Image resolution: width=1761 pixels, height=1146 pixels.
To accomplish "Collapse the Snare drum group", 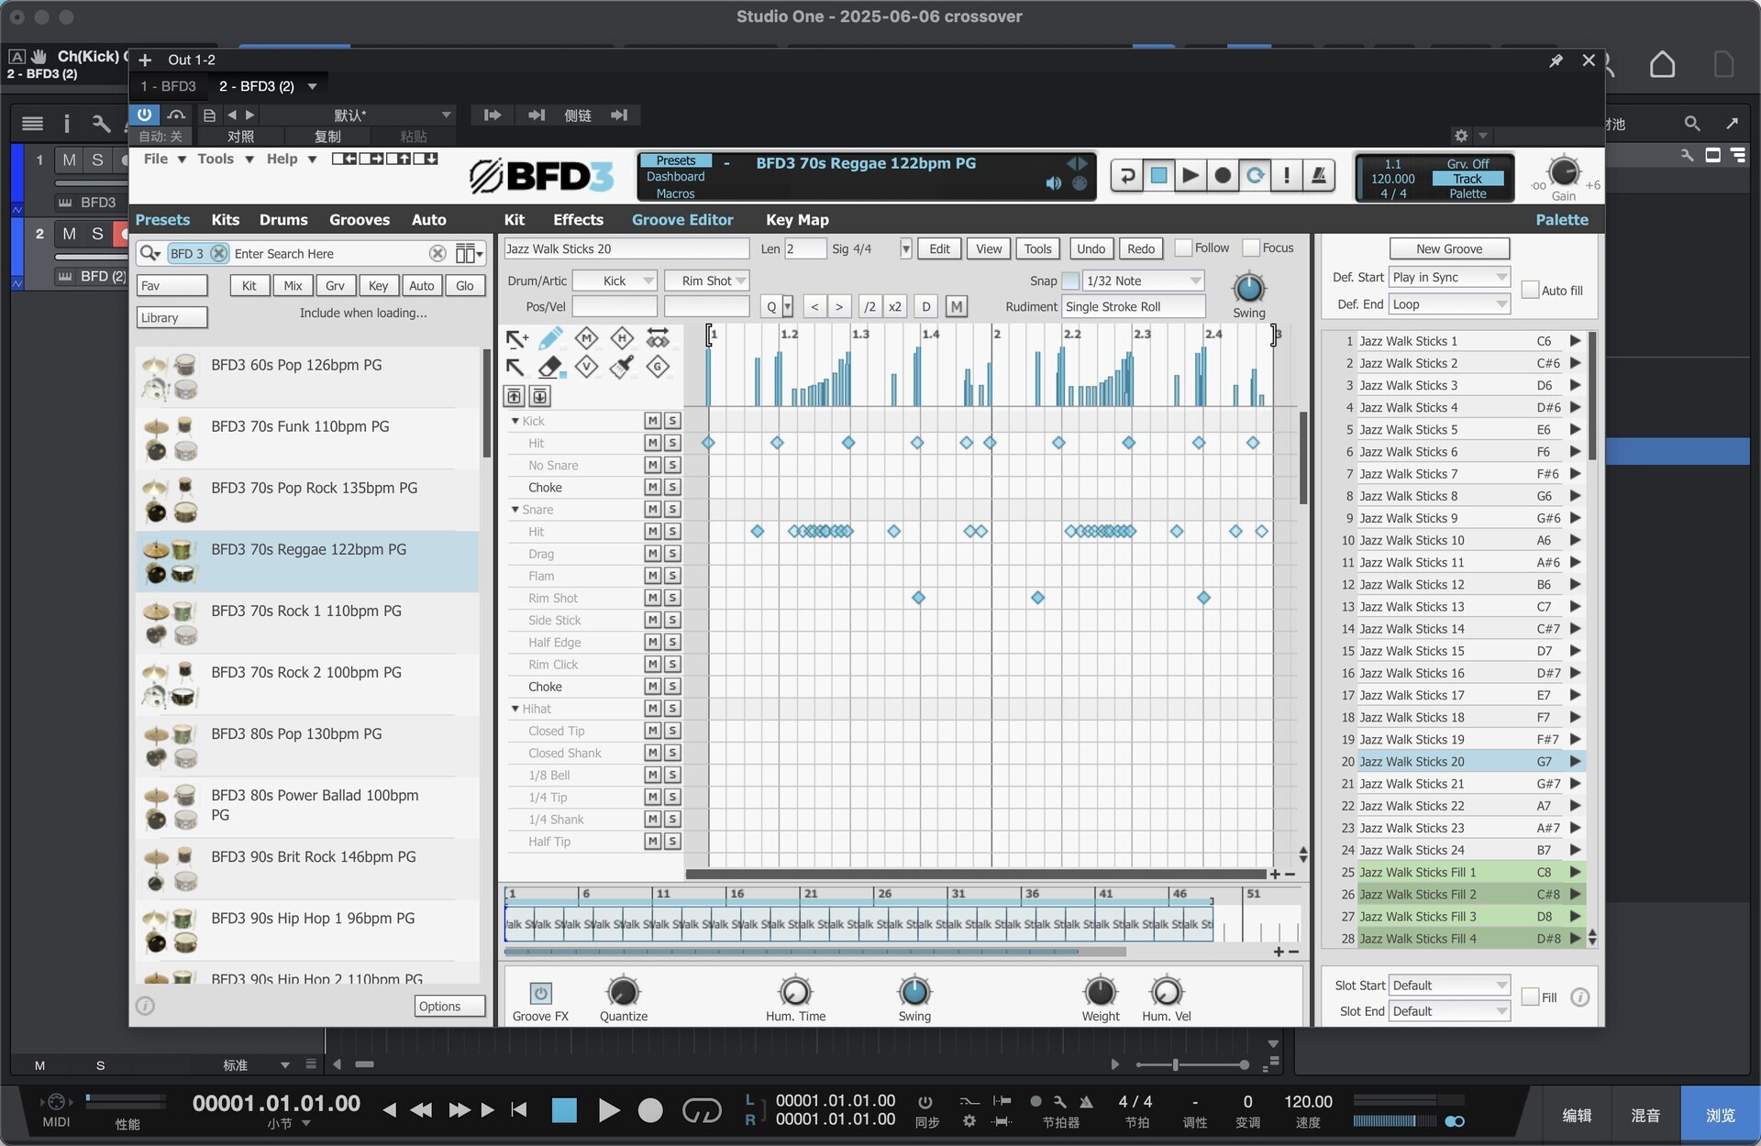I will [x=515, y=510].
